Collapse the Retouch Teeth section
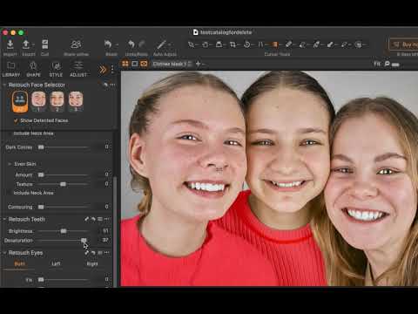Image resolution: width=418 pixels, height=314 pixels. click(4, 219)
